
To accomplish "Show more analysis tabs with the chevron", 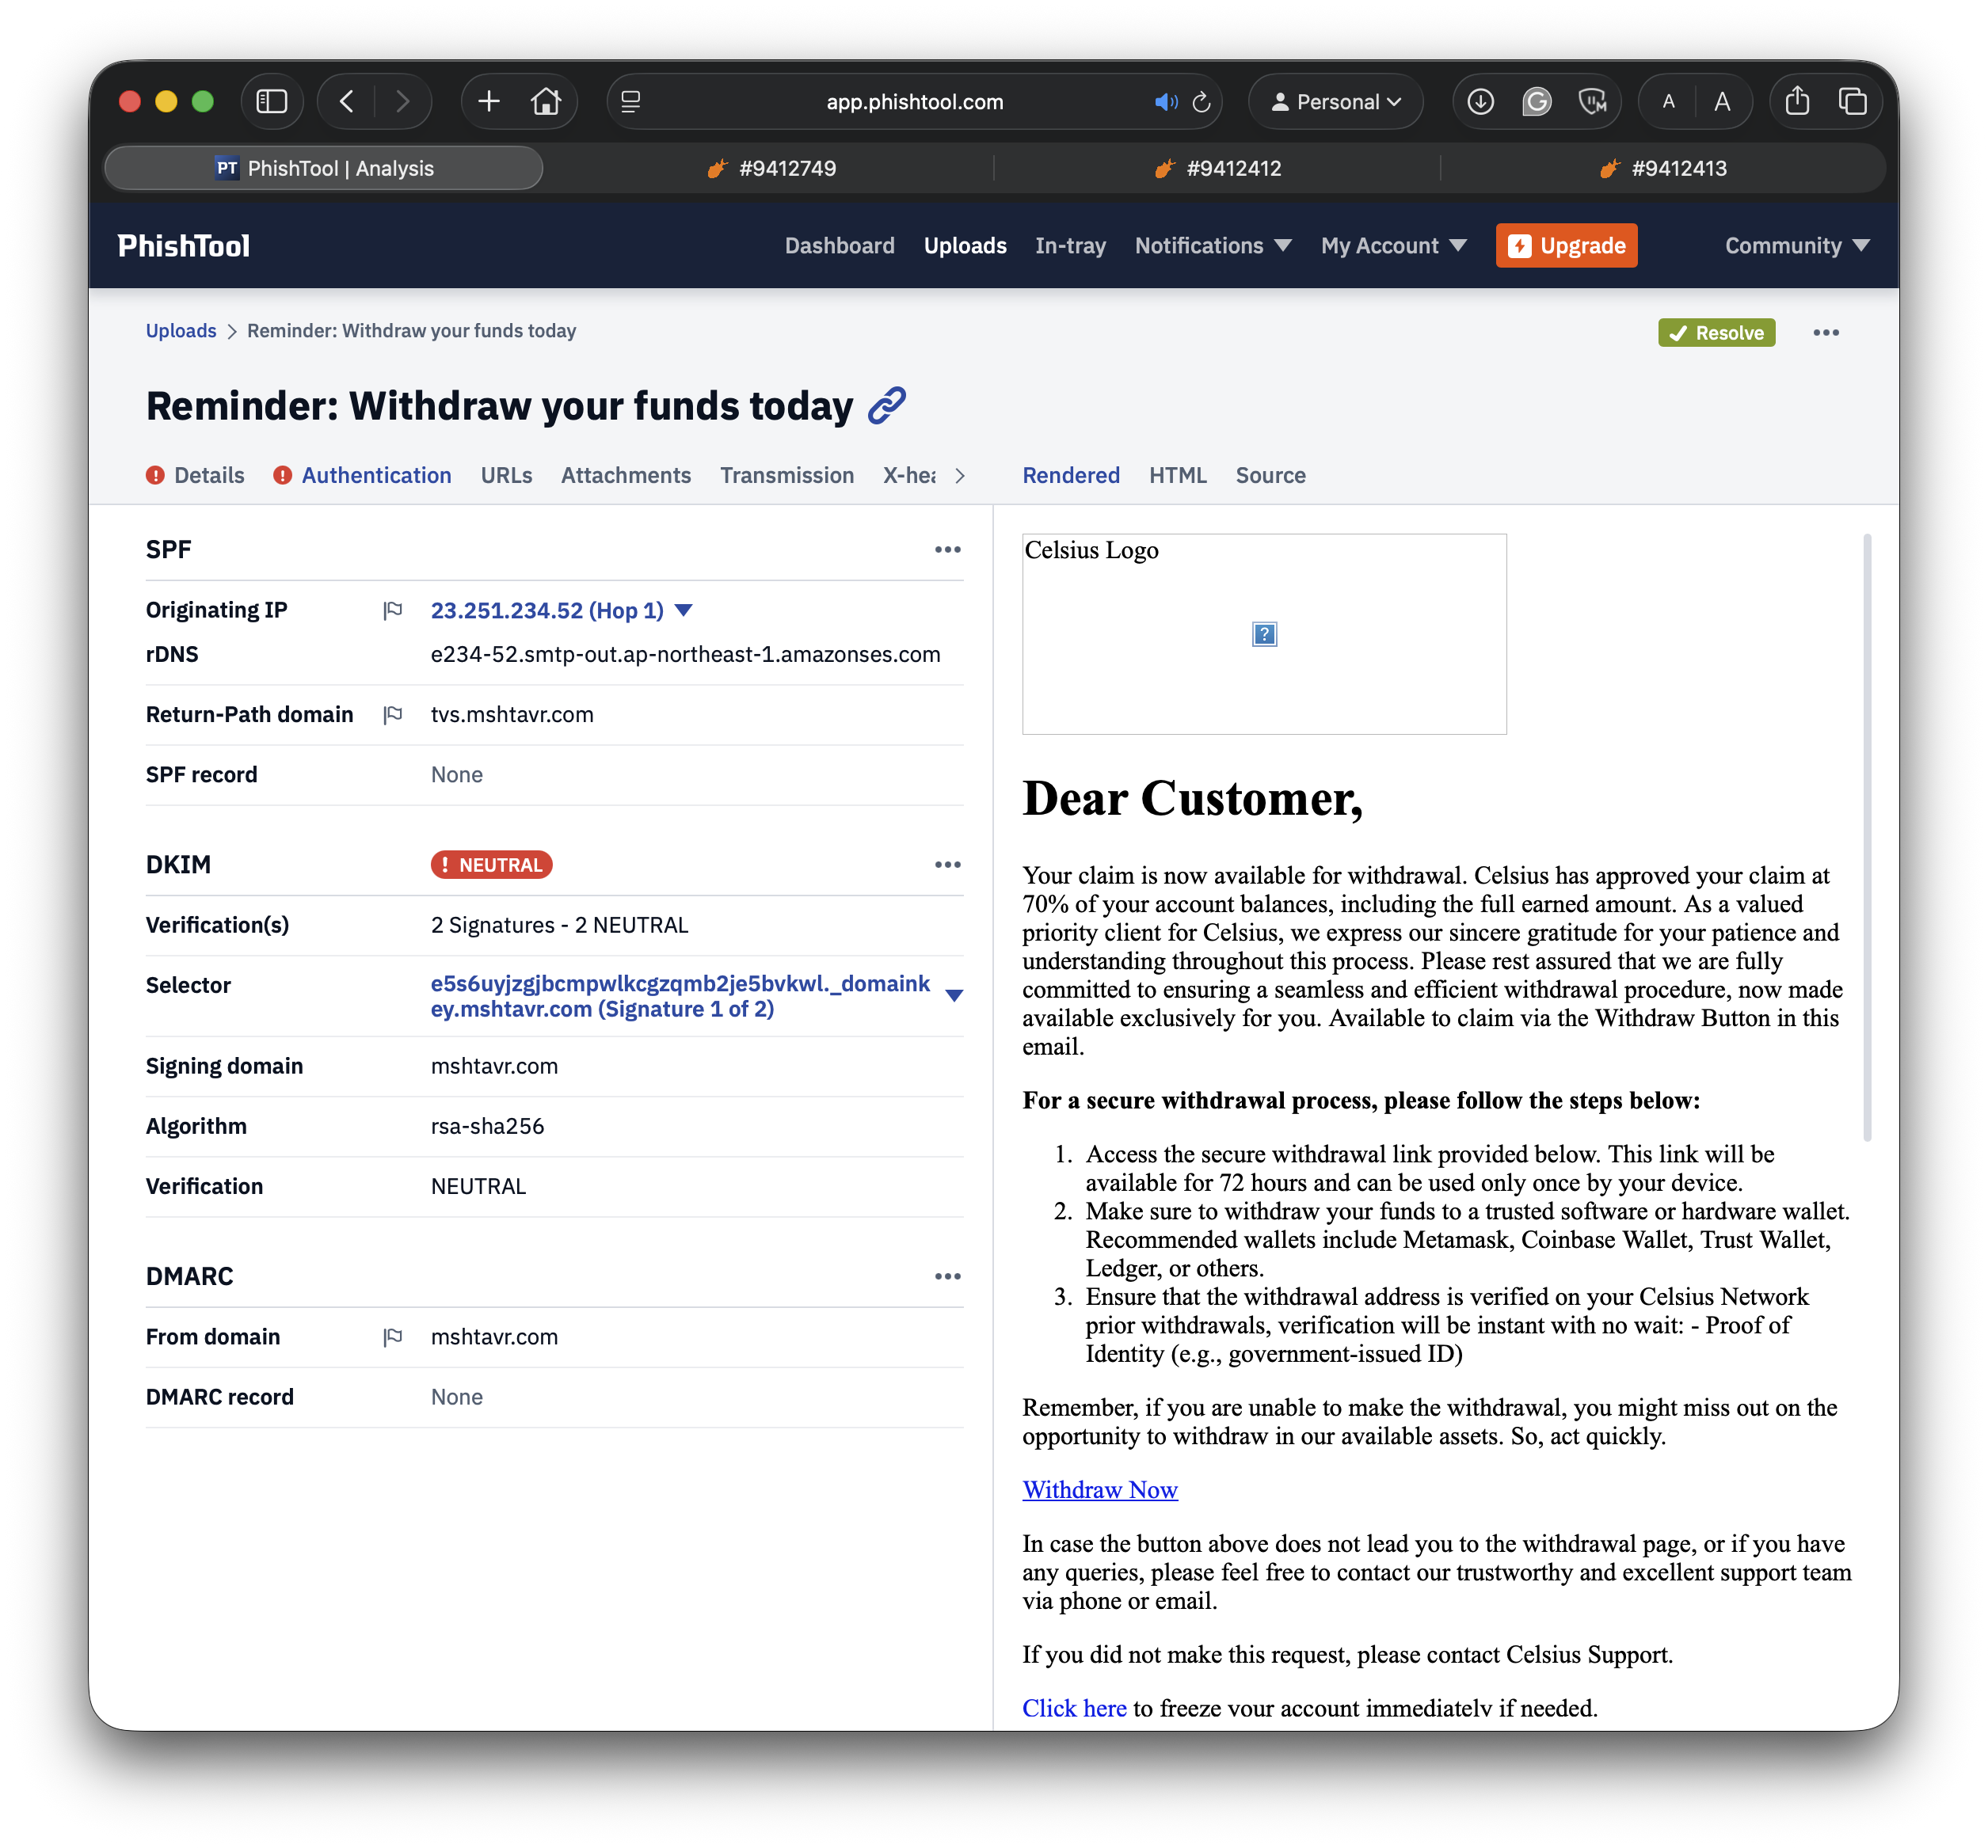I will click(x=960, y=476).
